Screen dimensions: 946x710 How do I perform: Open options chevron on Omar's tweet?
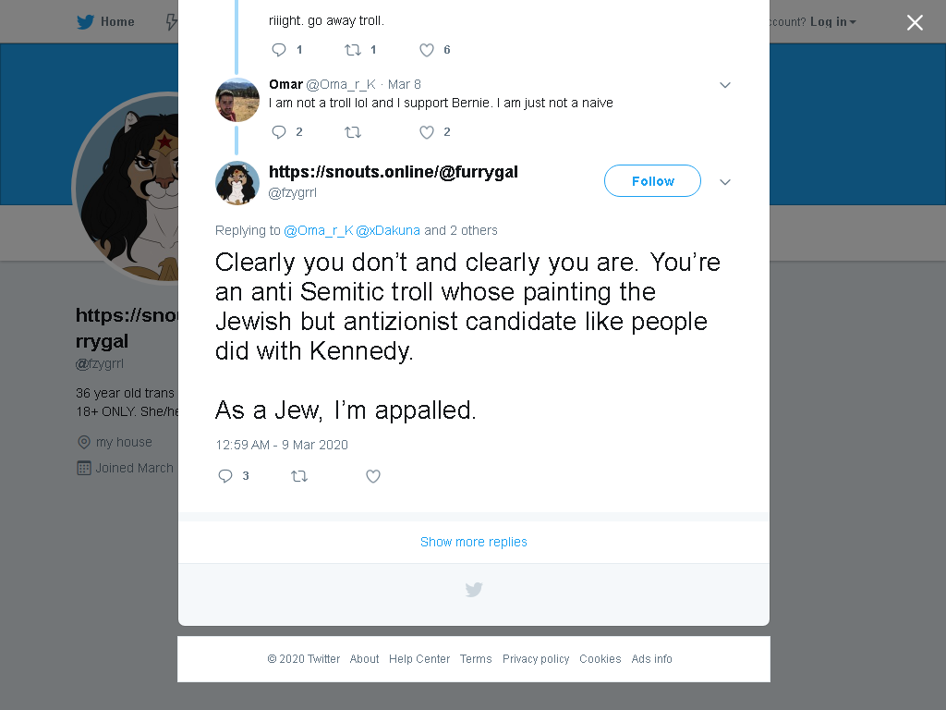[725, 85]
